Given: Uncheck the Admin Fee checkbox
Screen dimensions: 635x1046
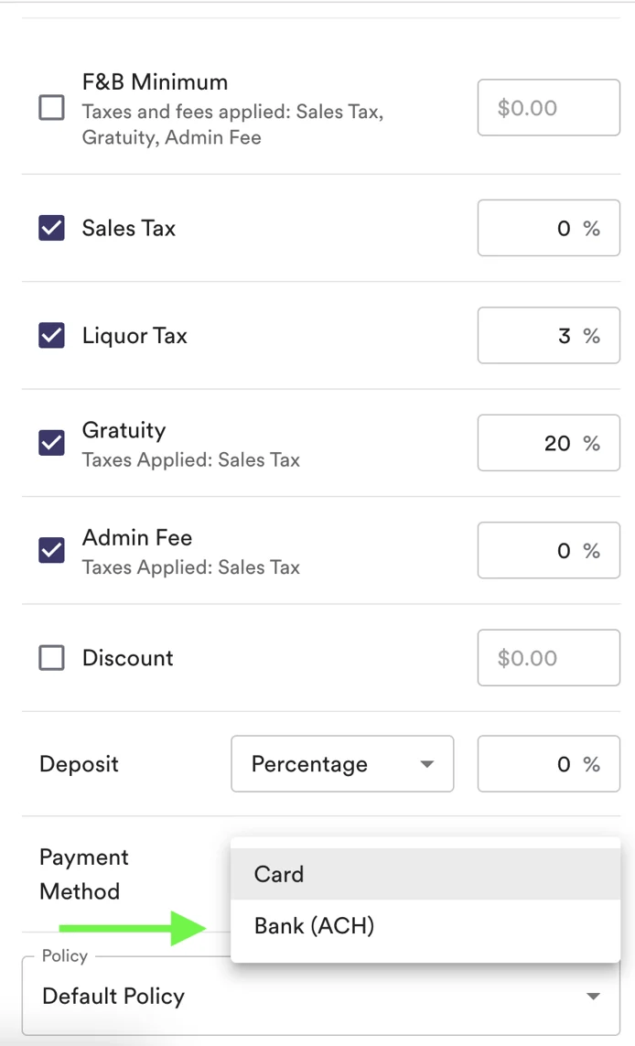Looking at the screenshot, I should [x=52, y=550].
